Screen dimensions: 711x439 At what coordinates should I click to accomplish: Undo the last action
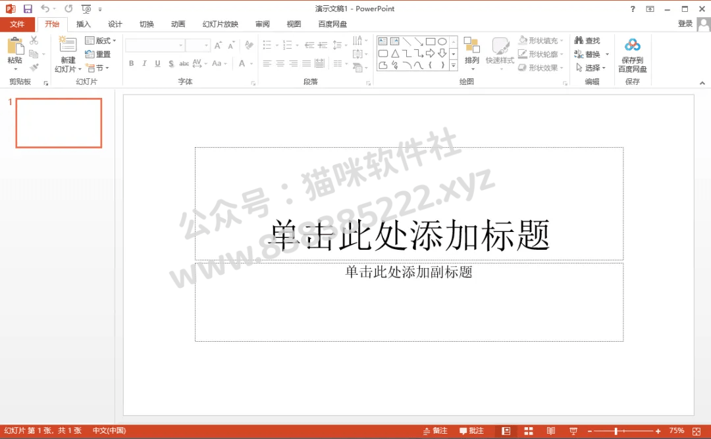(45, 9)
